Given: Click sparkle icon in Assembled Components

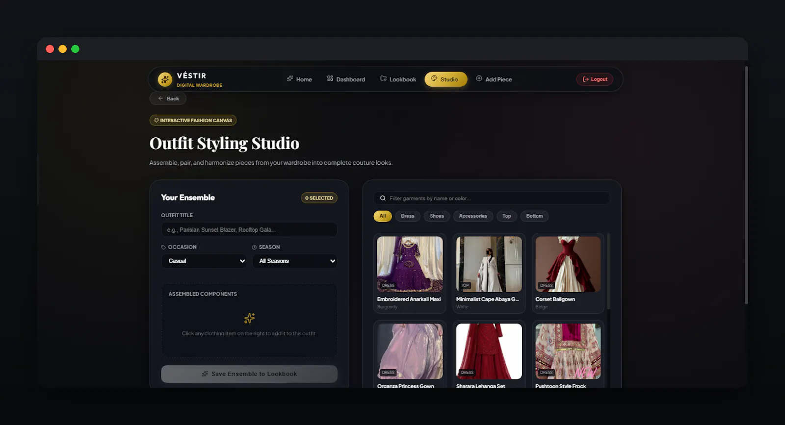Looking at the screenshot, I should pyautogui.click(x=249, y=319).
